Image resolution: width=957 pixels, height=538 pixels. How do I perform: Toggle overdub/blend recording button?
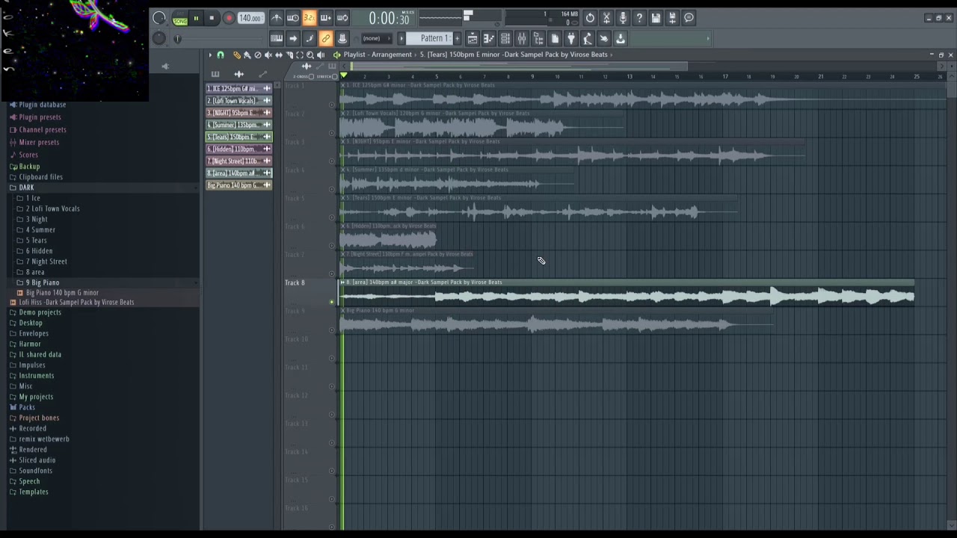[x=326, y=18]
